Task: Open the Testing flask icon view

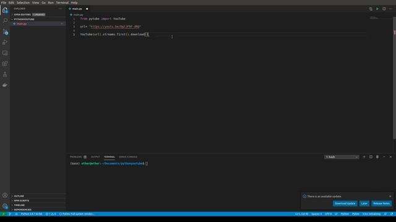Action: pyautogui.click(x=5, y=74)
